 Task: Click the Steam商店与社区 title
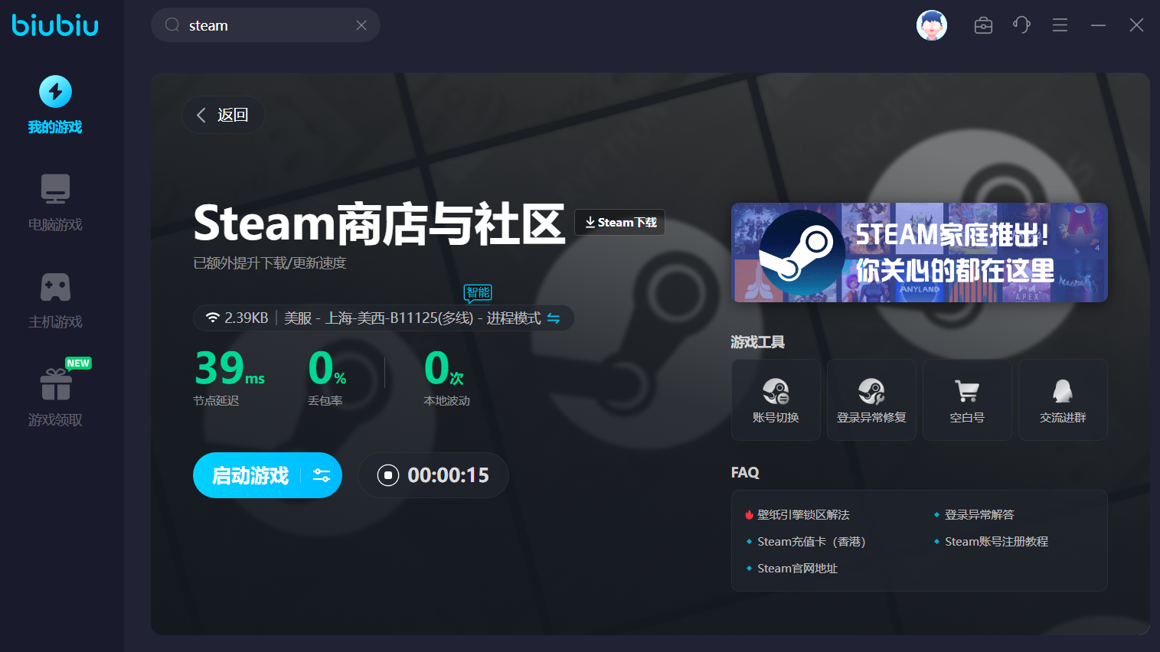click(379, 223)
